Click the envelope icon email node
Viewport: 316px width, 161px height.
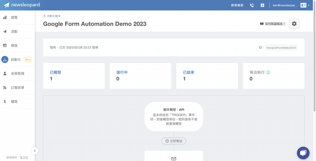[174, 159]
